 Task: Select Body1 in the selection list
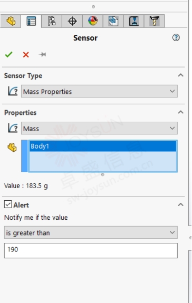tap(103, 146)
